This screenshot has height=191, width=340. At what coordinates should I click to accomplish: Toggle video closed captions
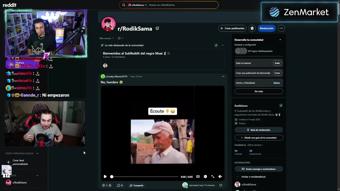pos(198,176)
